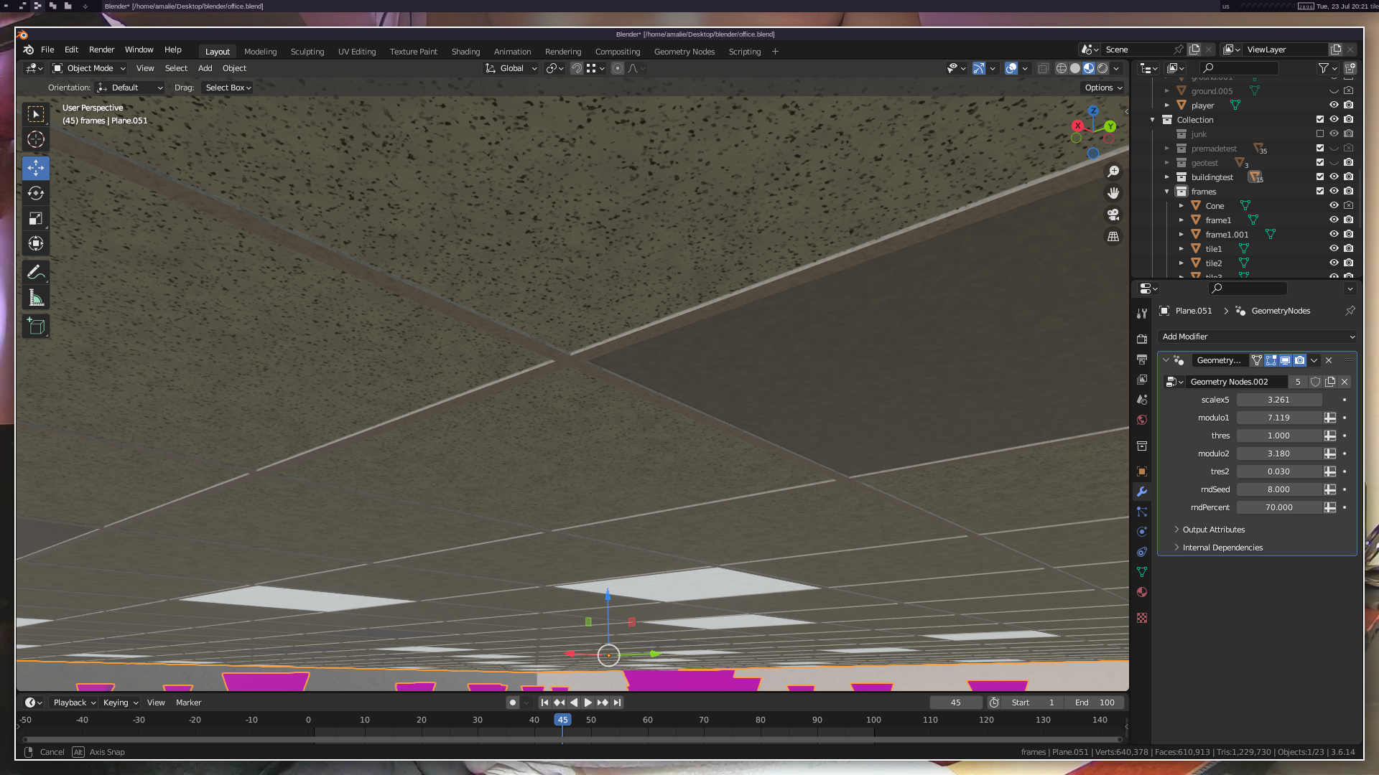Select the Scale tool
Screen dimensions: 1379x775
(36, 219)
